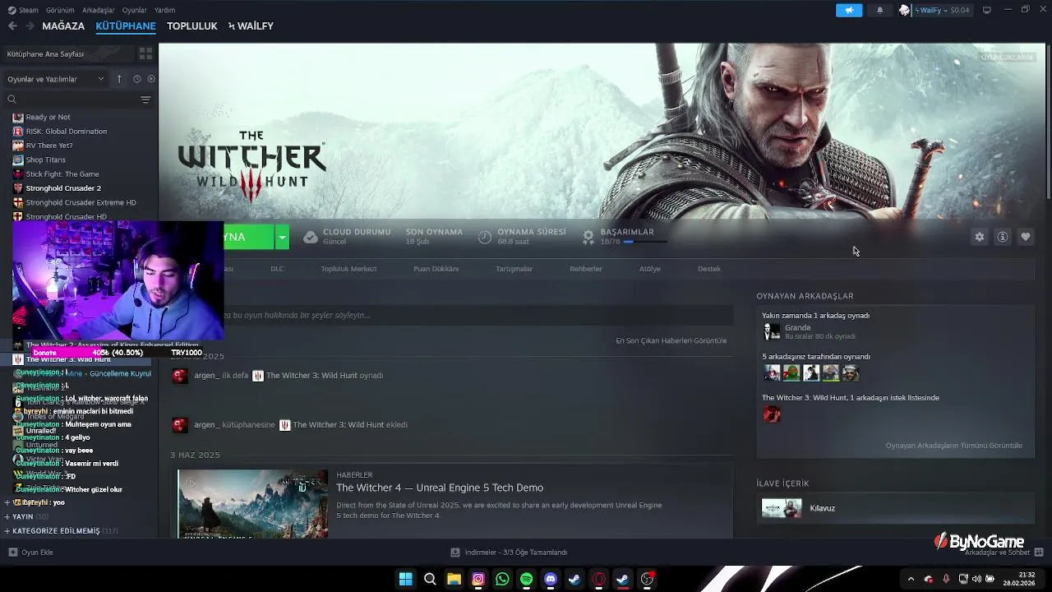The height and width of the screenshot is (592, 1052).
Task: Click Oyun Ekle at bottom left
Action: (x=30, y=553)
